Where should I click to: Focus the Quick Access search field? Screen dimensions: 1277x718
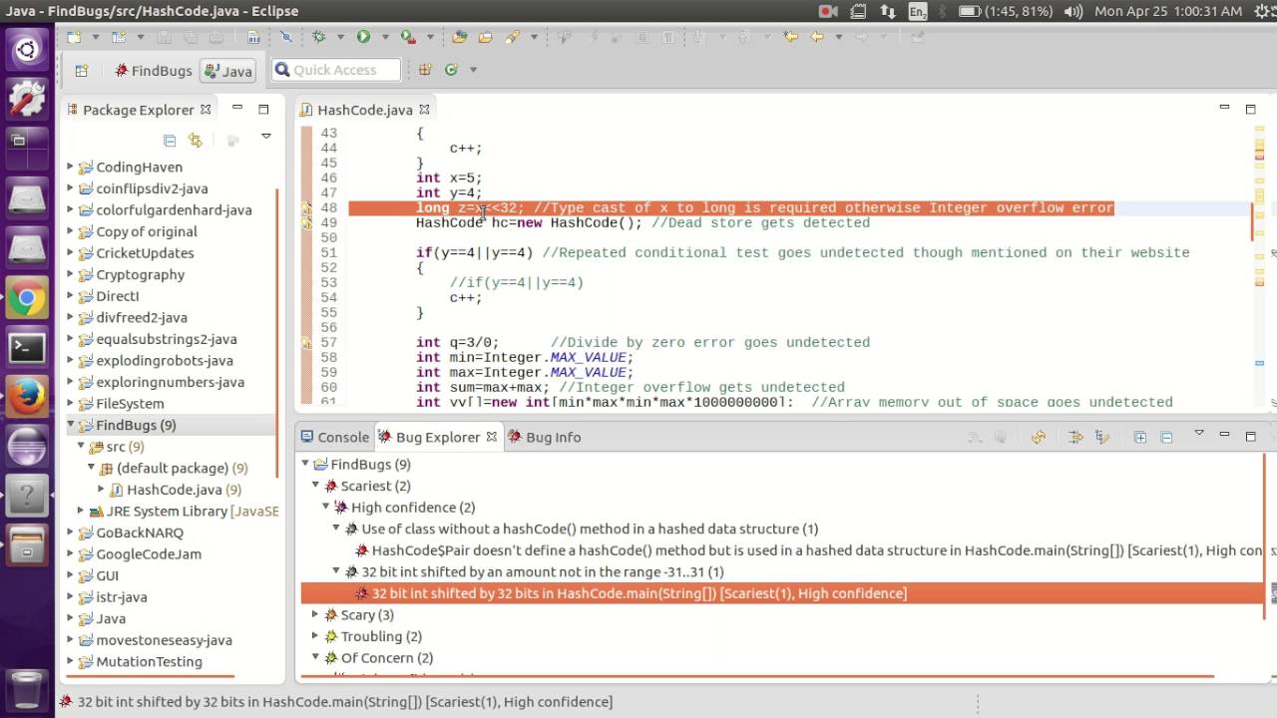pos(335,70)
